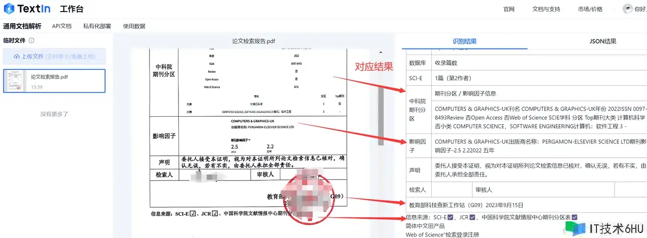Screen dimensions: 647x238
Task: Click the 没有更多了 text
Action: click(x=54, y=114)
